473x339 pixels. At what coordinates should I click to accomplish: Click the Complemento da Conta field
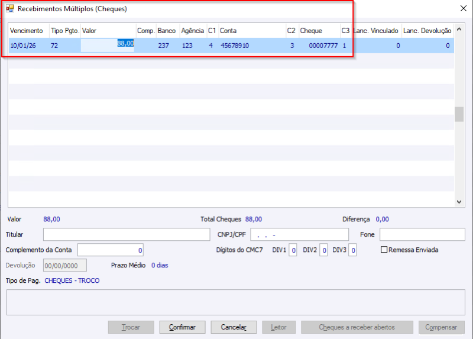tap(111, 250)
